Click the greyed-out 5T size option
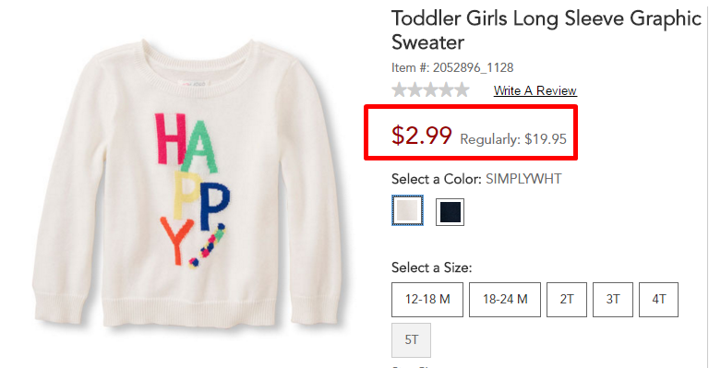 (x=411, y=340)
